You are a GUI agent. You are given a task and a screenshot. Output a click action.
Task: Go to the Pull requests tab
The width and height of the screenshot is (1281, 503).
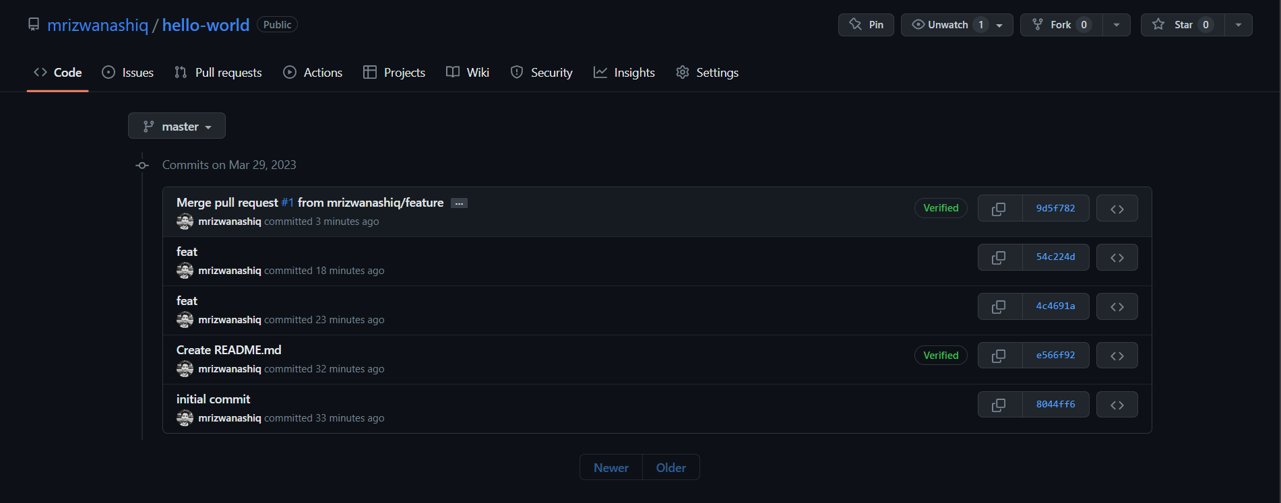[218, 73]
